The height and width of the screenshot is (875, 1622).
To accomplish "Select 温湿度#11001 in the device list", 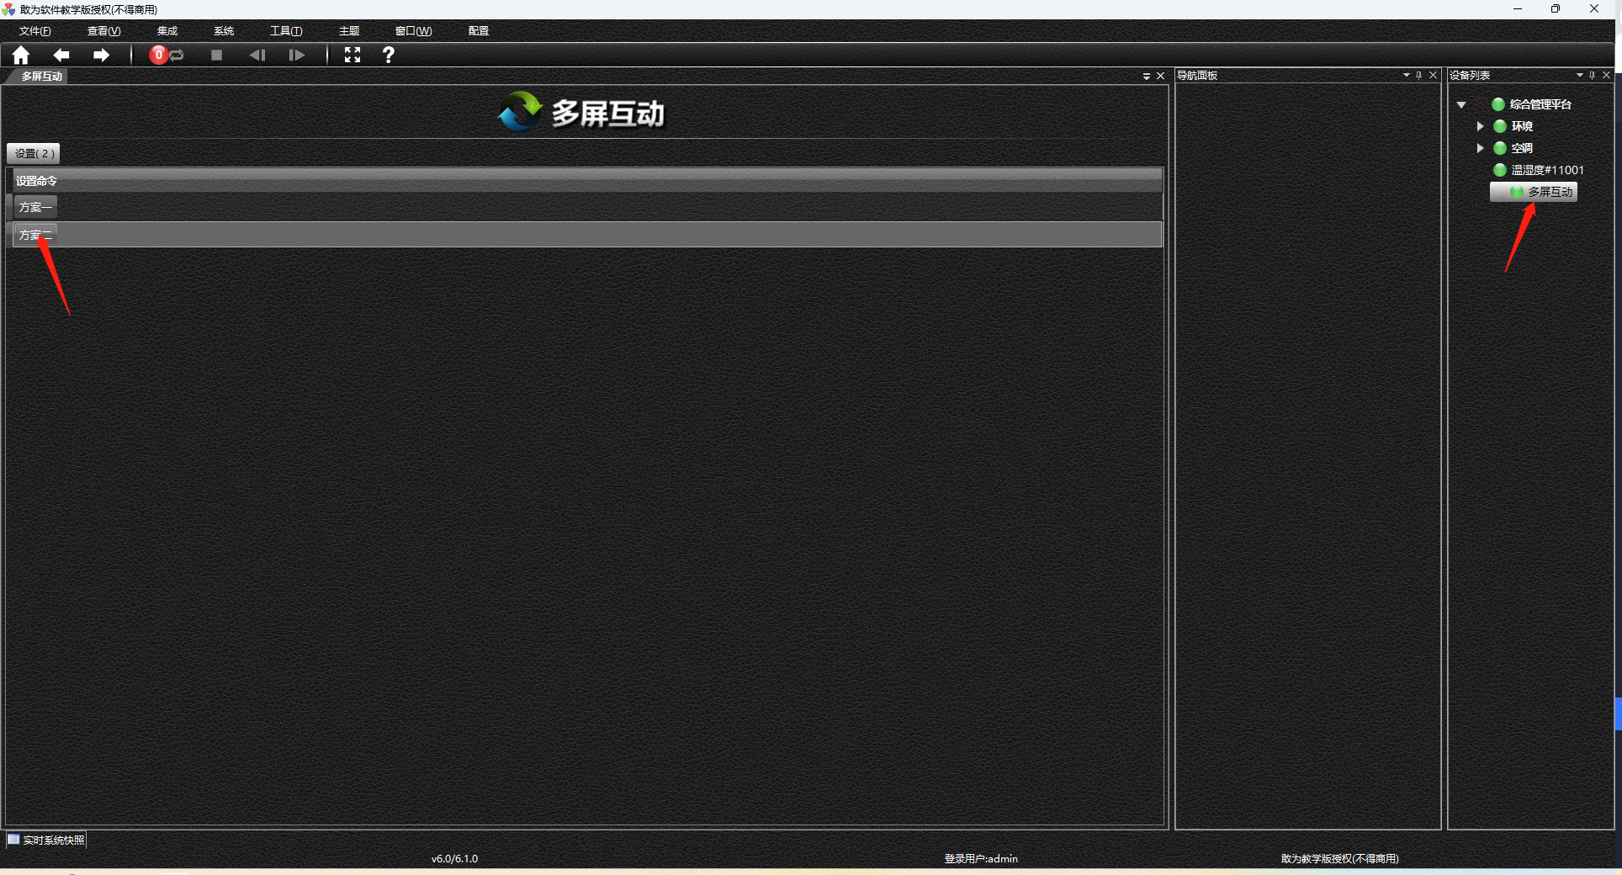I will pyautogui.click(x=1547, y=170).
